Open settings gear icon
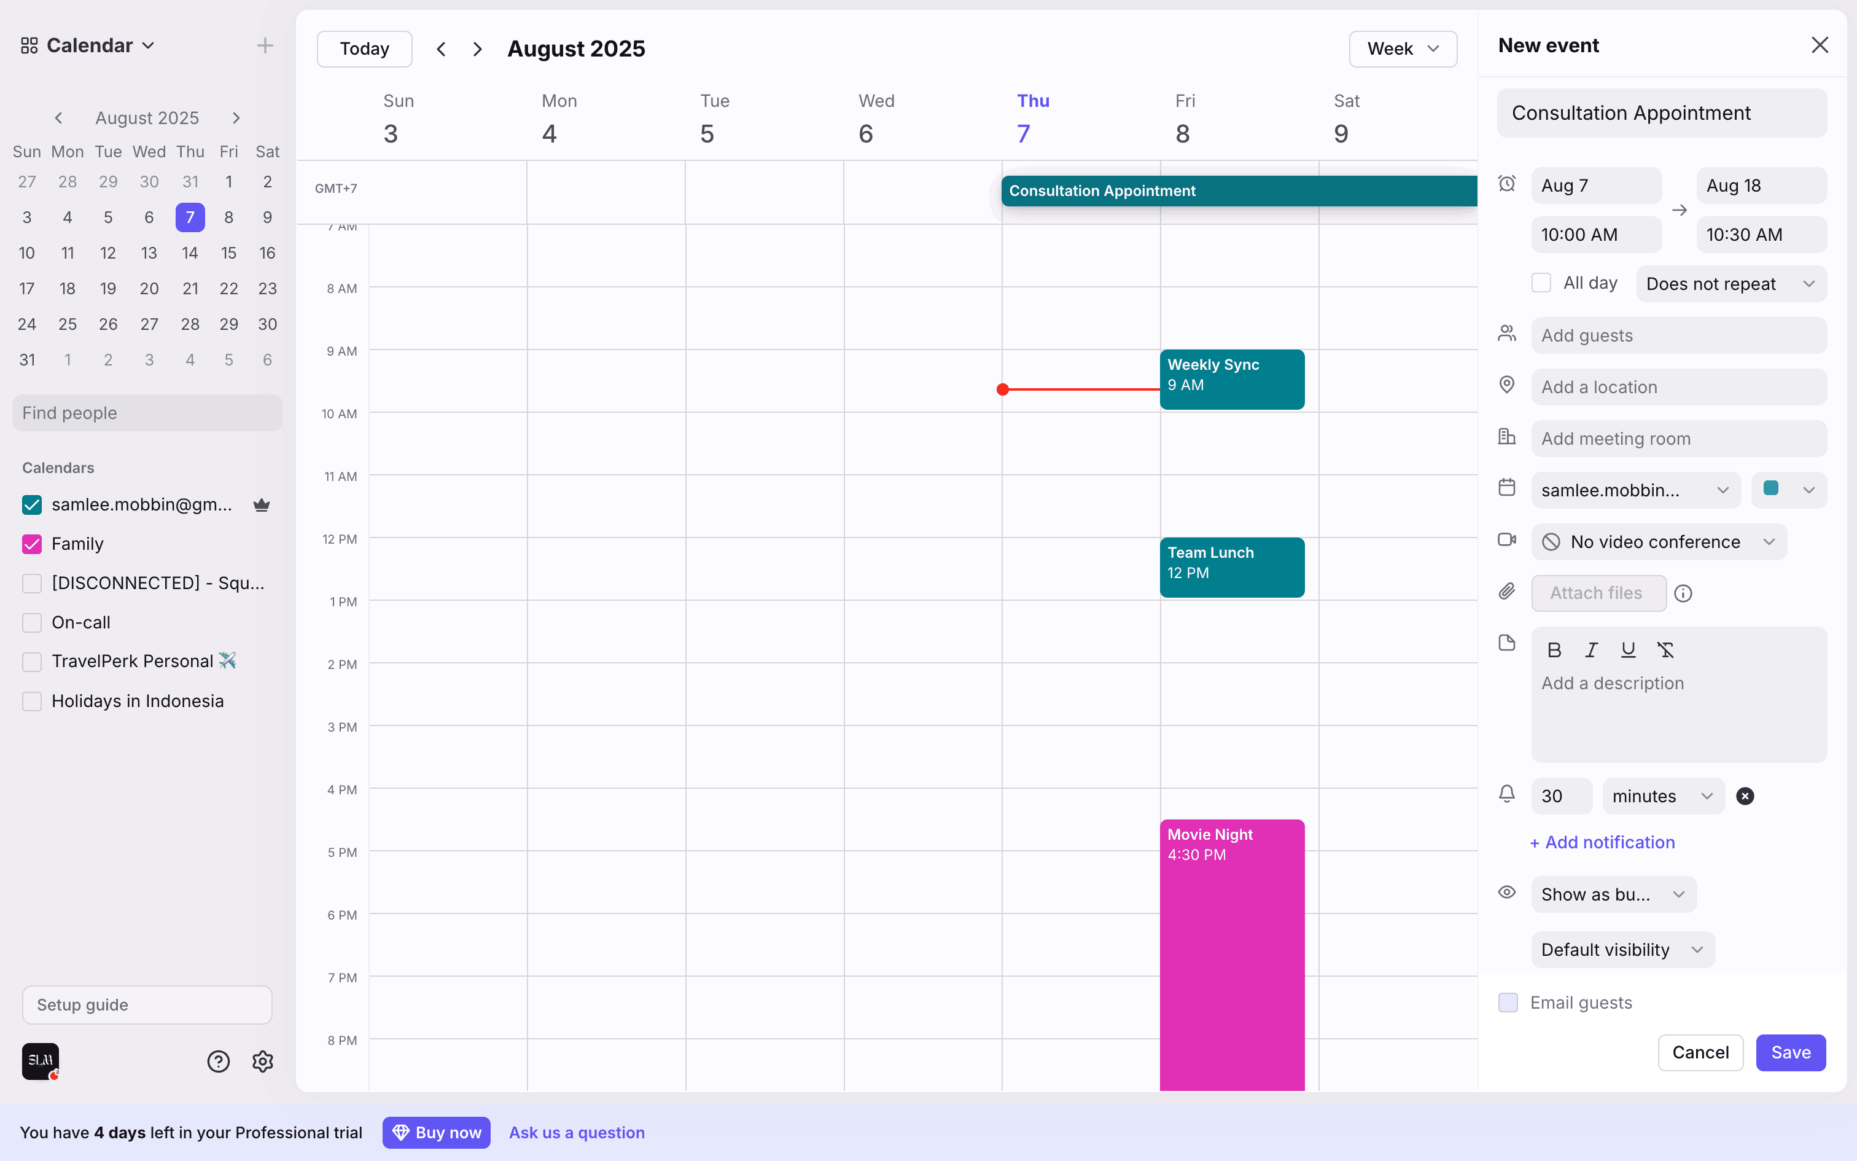The width and height of the screenshot is (1857, 1161). (x=262, y=1061)
